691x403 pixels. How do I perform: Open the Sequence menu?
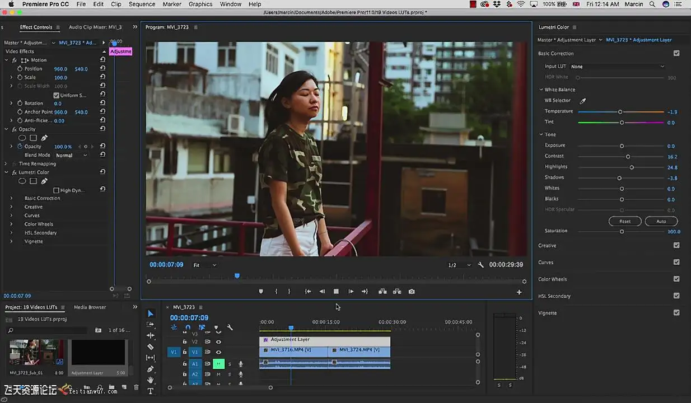coord(142,4)
